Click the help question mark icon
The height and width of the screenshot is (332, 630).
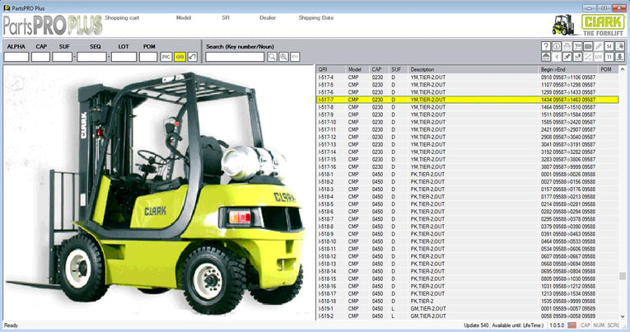click(x=546, y=46)
